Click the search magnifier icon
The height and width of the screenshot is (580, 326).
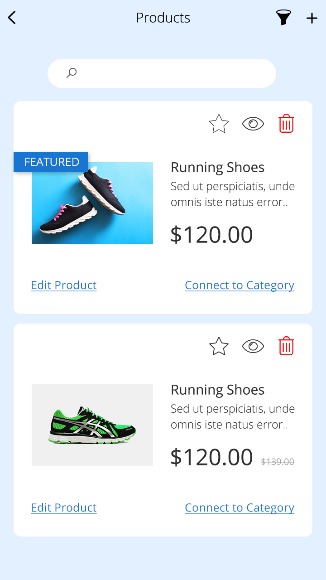pyautogui.click(x=72, y=73)
